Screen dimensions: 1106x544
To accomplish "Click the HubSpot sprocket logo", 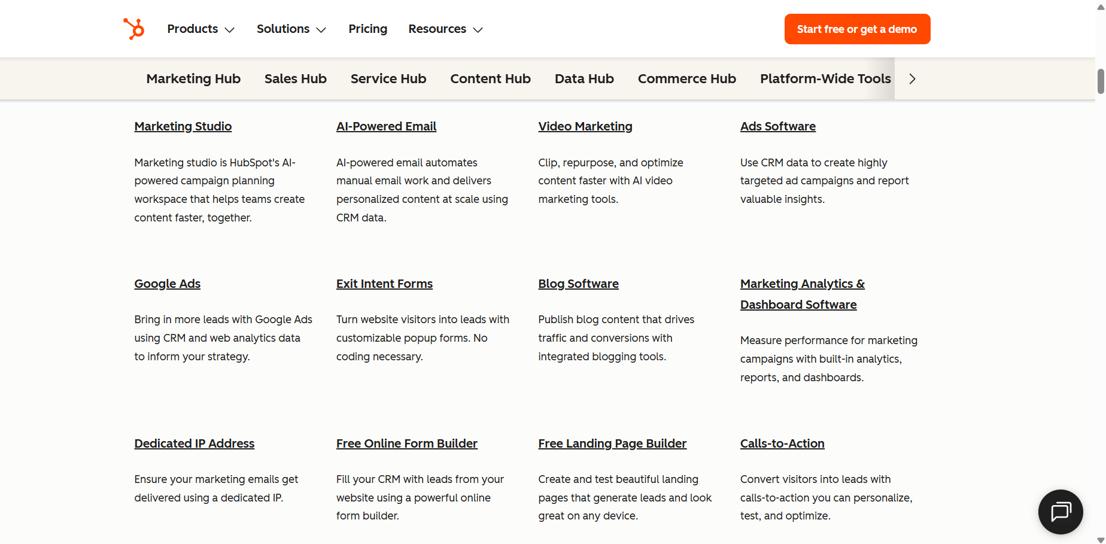I will (133, 29).
